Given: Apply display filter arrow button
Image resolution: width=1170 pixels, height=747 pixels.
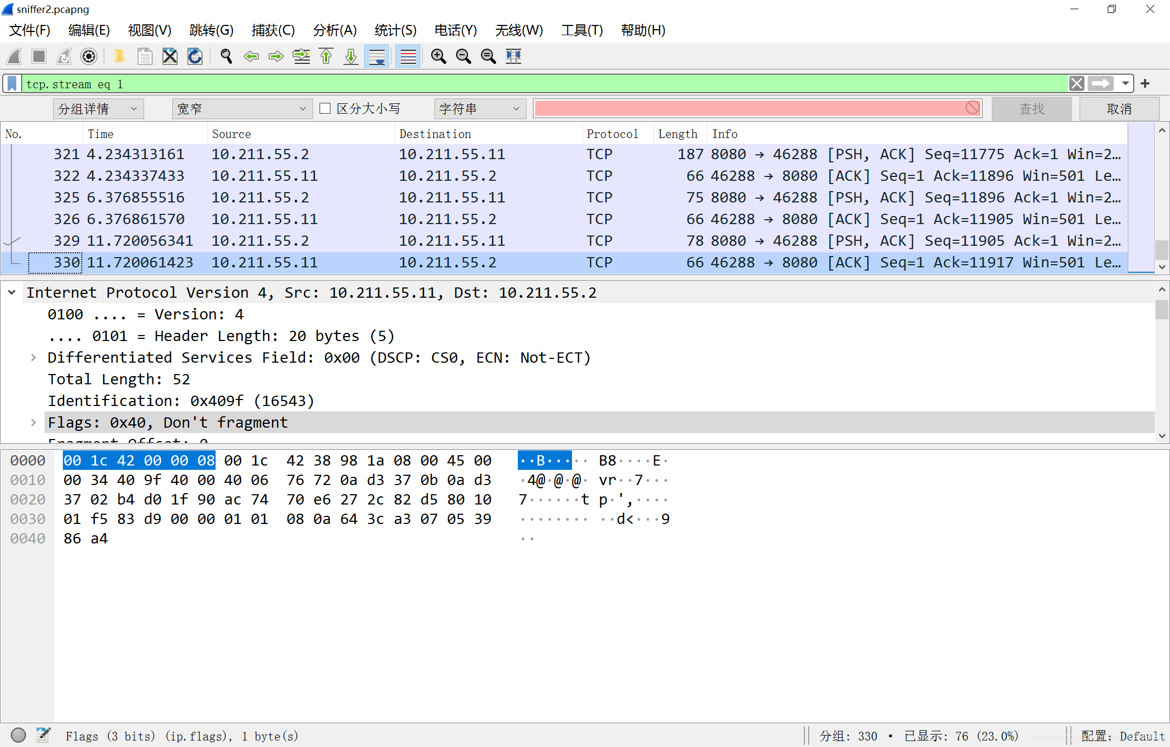Looking at the screenshot, I should tap(1101, 84).
